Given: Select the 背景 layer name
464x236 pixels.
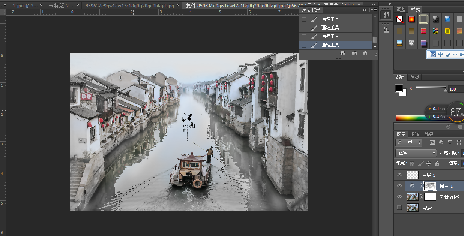Looking at the screenshot, I should pos(427,208).
